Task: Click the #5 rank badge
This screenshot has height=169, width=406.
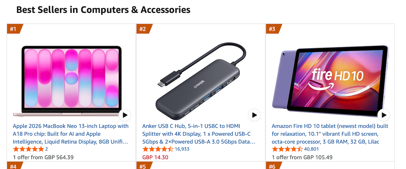Action: coord(143,166)
